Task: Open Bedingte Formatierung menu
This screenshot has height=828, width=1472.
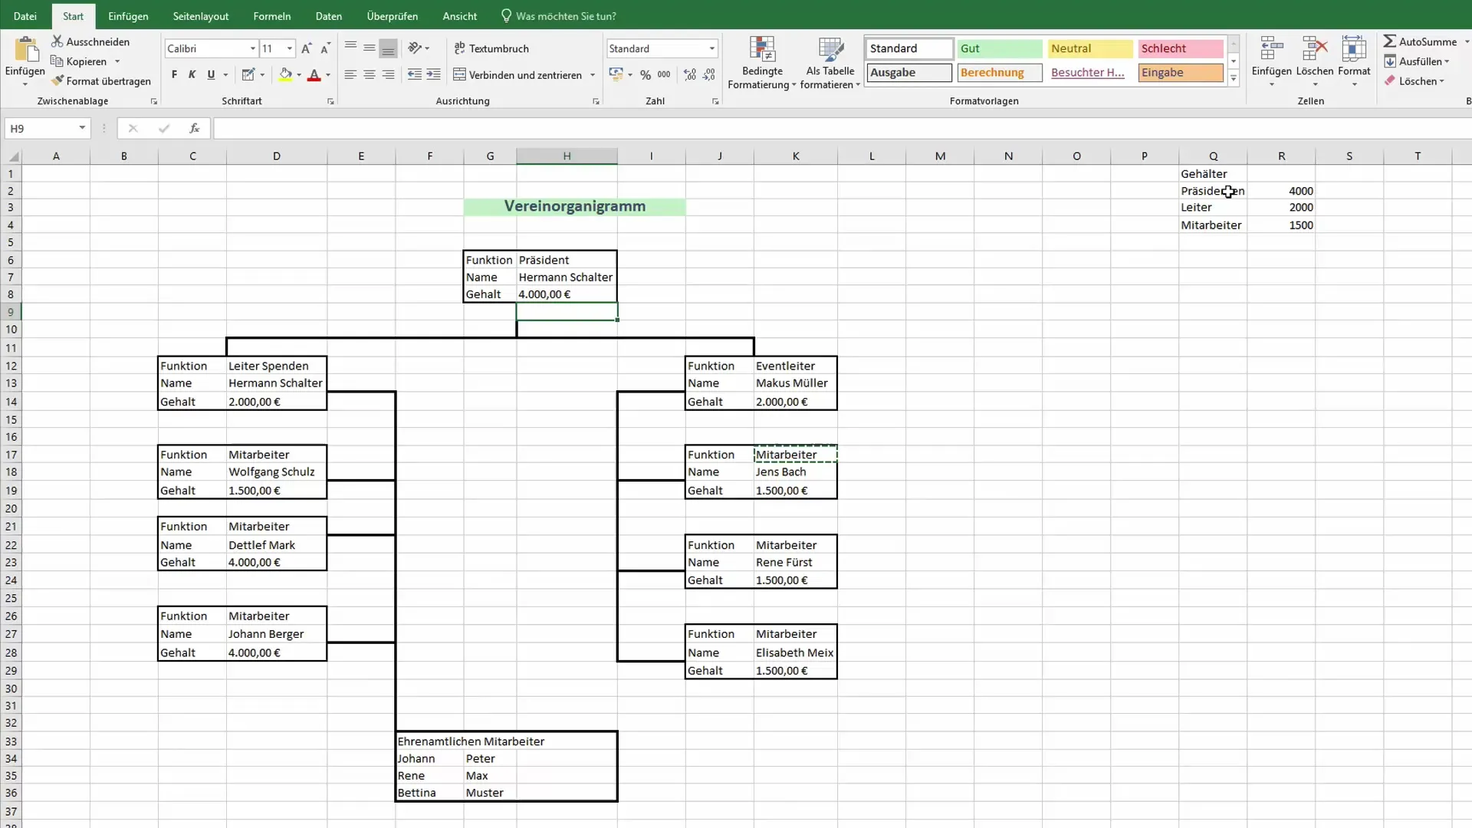Action: (x=762, y=63)
